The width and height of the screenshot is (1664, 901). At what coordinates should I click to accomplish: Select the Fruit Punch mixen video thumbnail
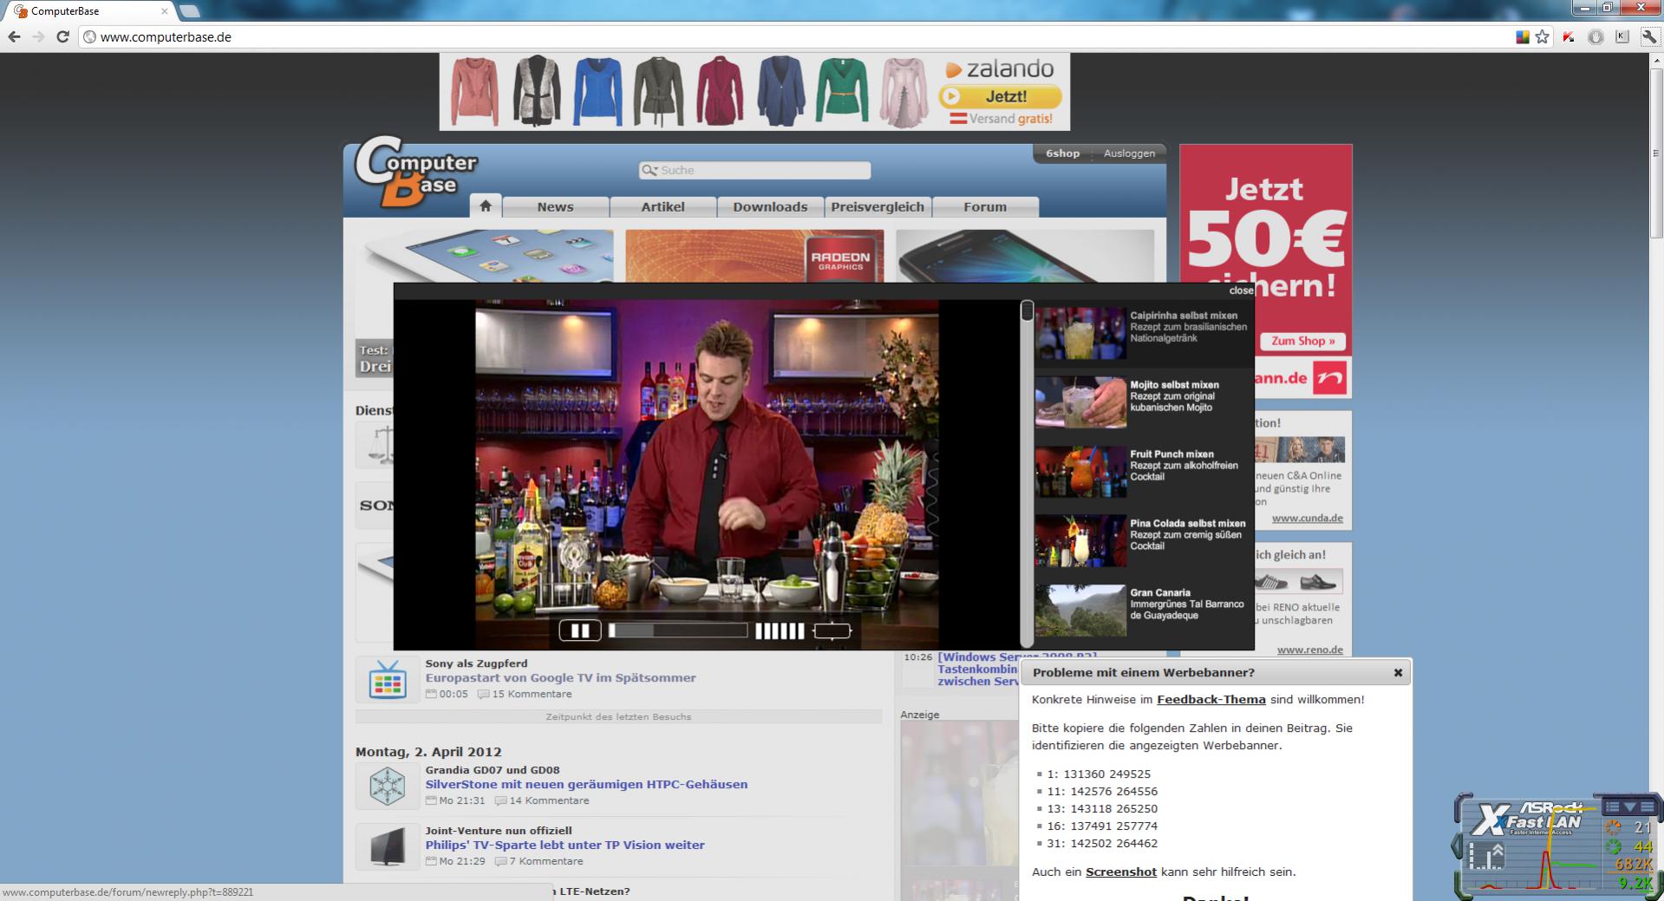[1080, 471]
